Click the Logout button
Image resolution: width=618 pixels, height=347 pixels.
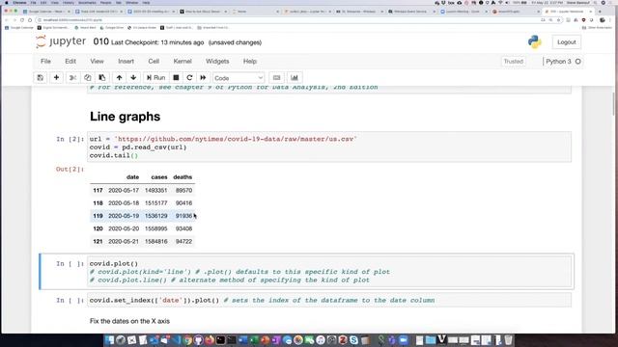(567, 42)
